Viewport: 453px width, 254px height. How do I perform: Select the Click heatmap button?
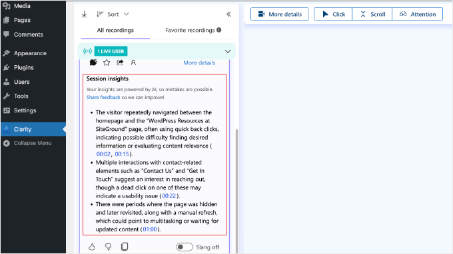coord(333,14)
